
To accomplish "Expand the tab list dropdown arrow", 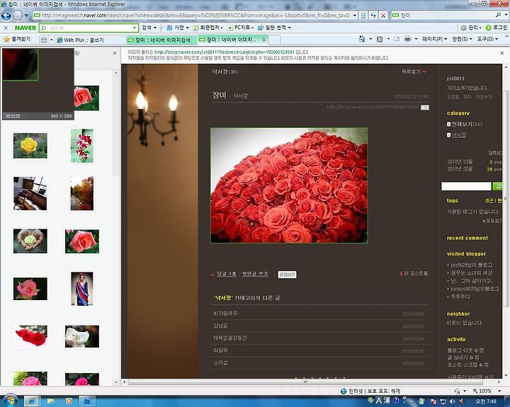I will tap(52, 40).
